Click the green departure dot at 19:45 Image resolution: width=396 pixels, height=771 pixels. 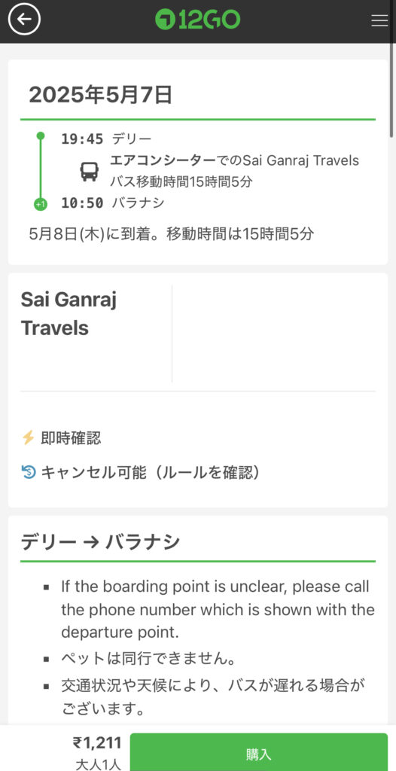pyautogui.click(x=41, y=136)
